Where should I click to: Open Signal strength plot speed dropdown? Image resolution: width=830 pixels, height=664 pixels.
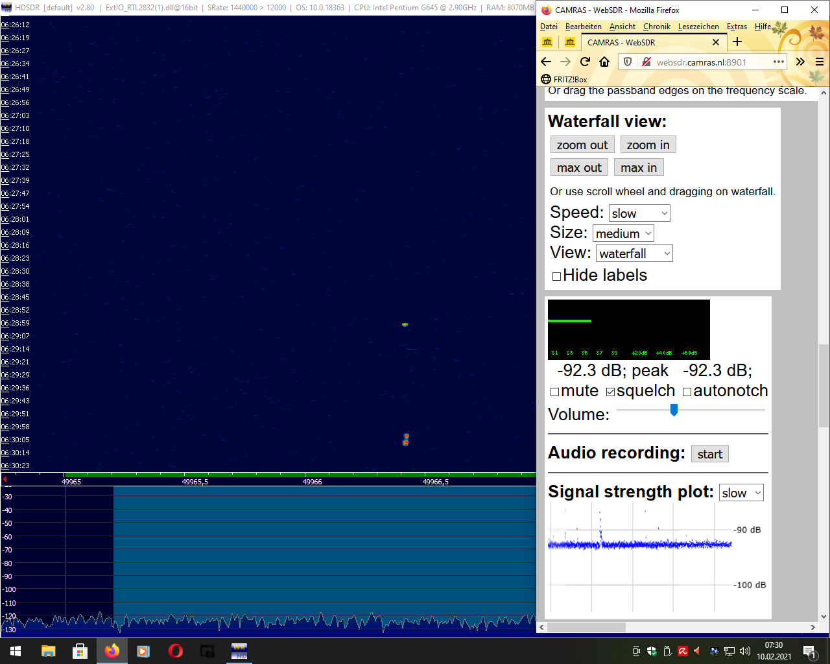(741, 493)
